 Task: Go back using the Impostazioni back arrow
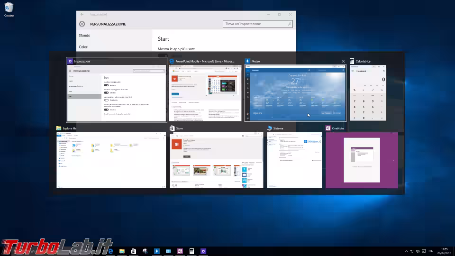tap(82, 14)
